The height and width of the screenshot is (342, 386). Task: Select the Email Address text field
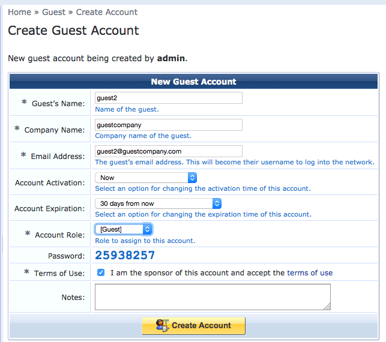[168, 151]
